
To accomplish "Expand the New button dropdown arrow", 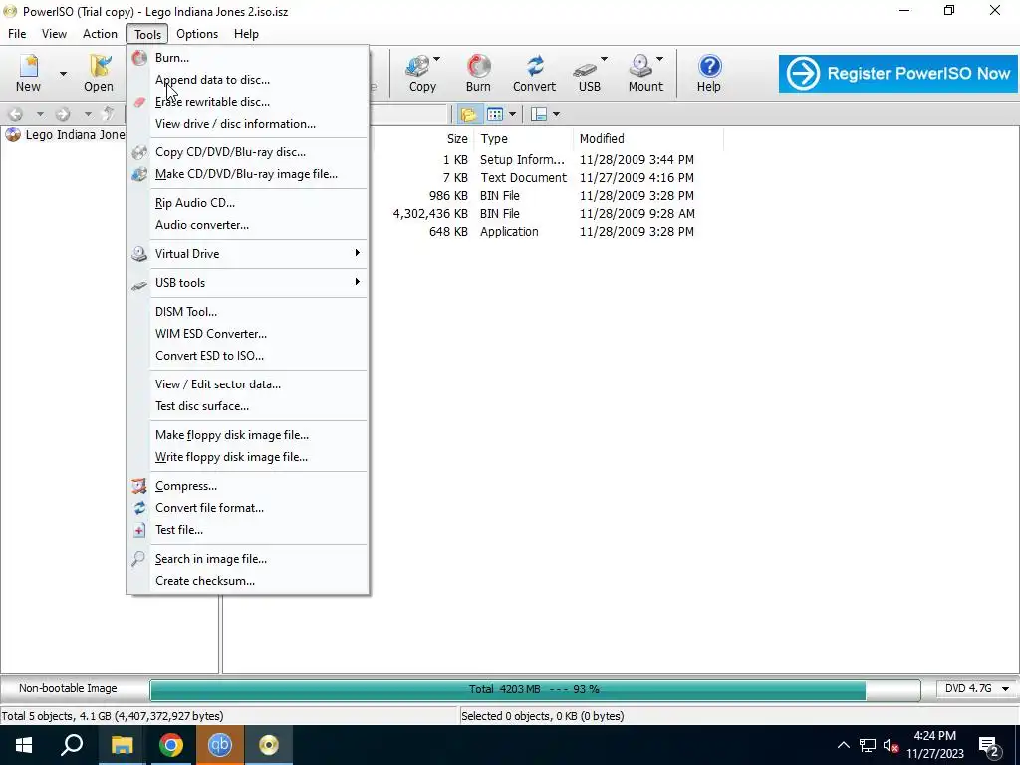I will [x=63, y=73].
